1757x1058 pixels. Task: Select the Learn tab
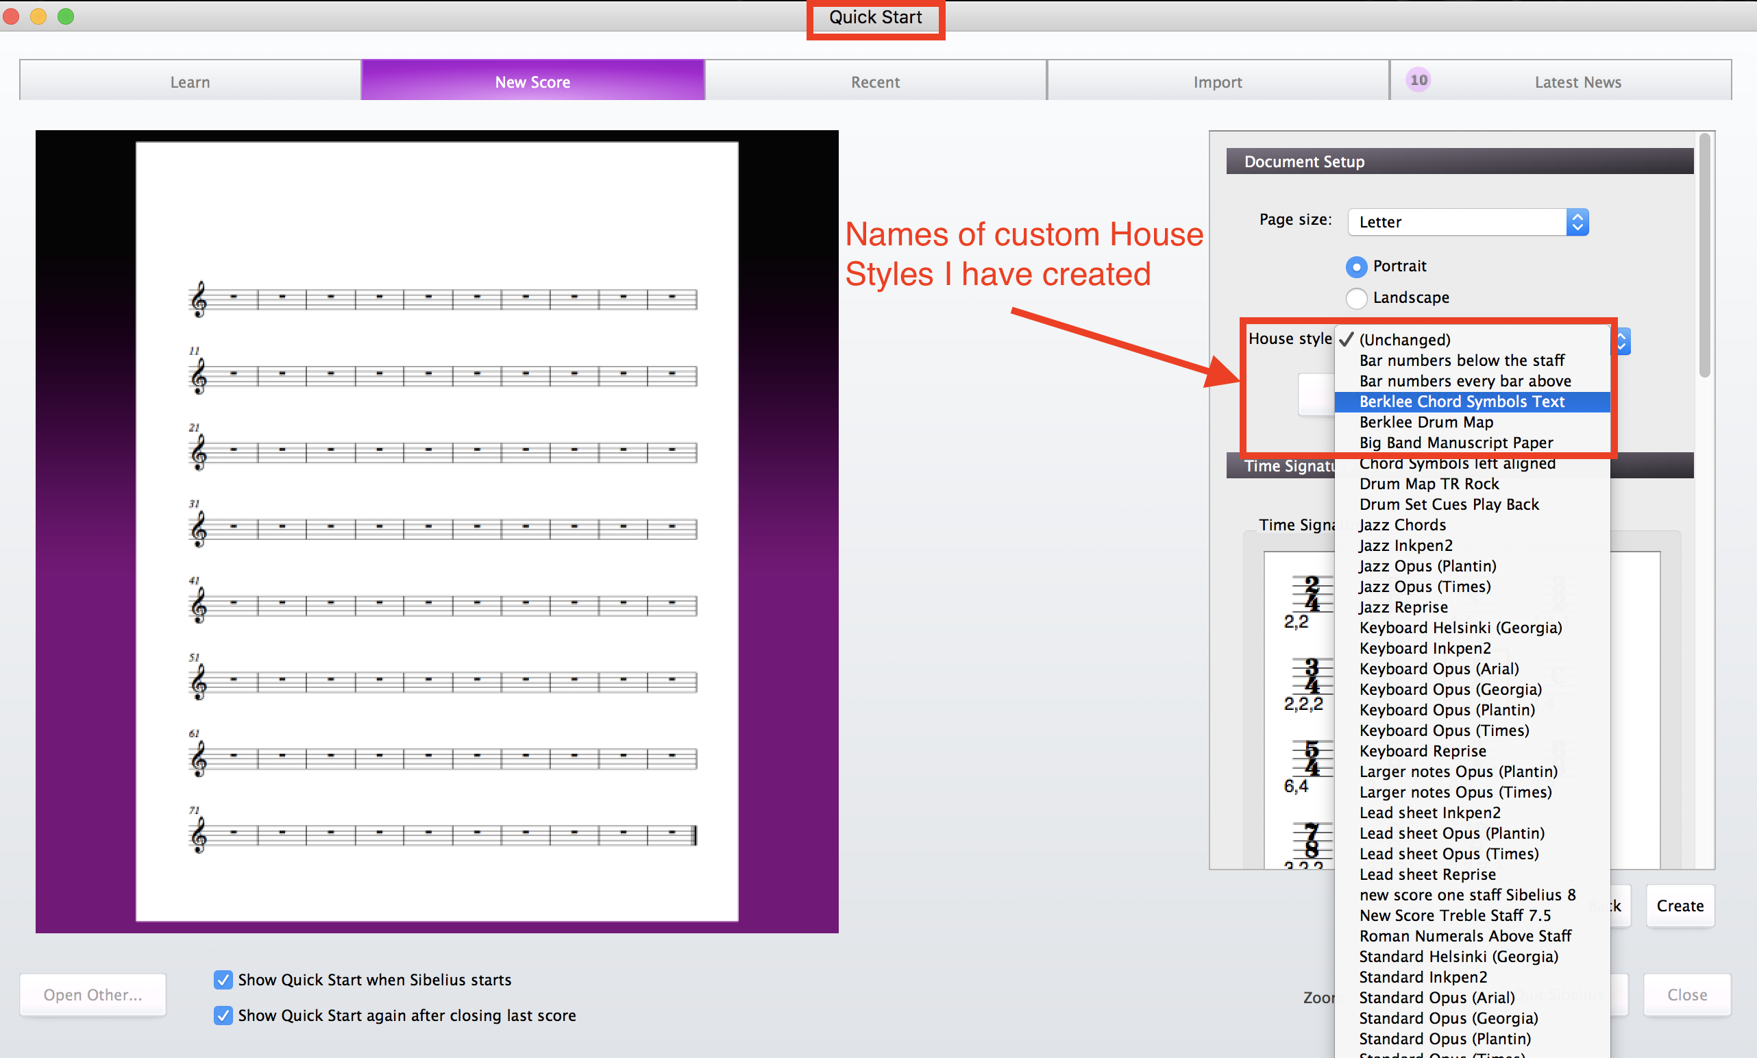pos(190,82)
